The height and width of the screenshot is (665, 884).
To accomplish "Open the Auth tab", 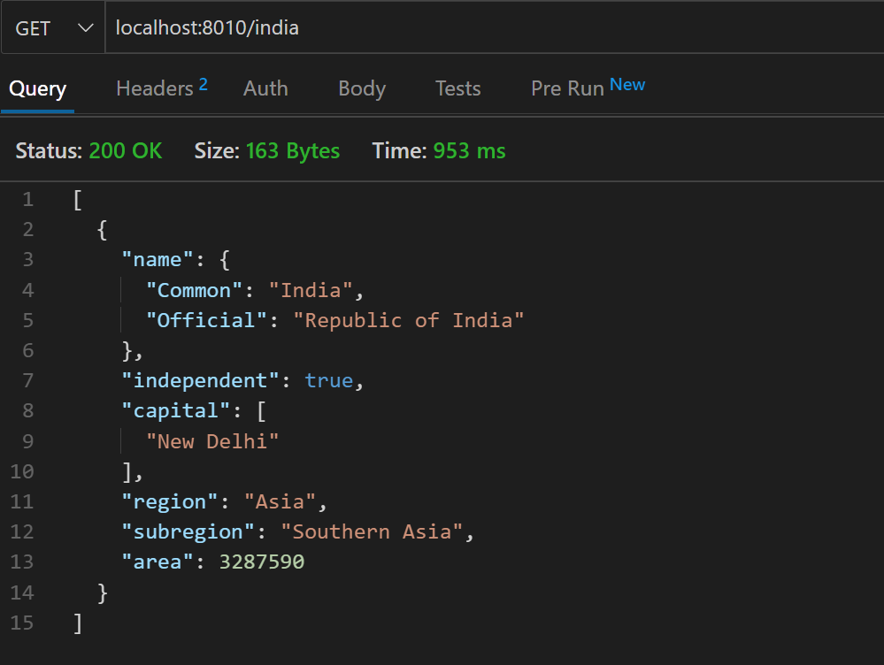I will click(x=265, y=88).
